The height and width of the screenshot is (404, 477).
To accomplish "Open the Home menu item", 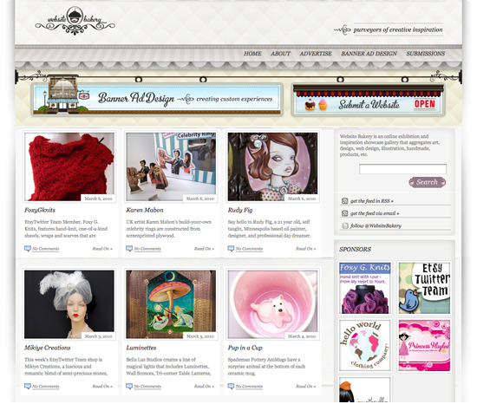I will (x=252, y=54).
